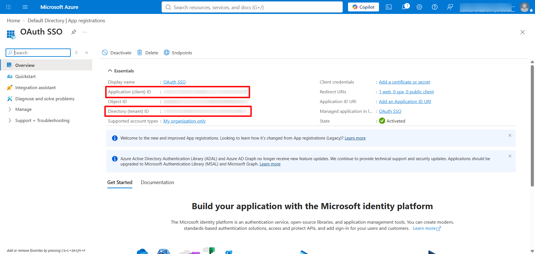Open portal settings gear

coord(419,7)
